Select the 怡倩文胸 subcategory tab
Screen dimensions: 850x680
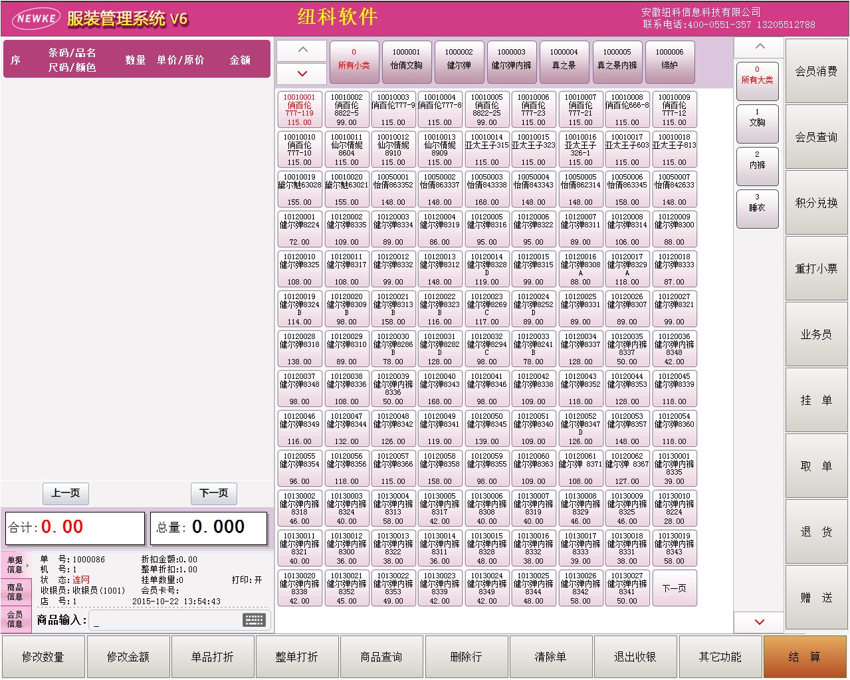point(406,59)
